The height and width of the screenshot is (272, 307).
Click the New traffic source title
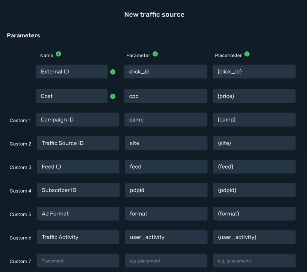coord(154,14)
